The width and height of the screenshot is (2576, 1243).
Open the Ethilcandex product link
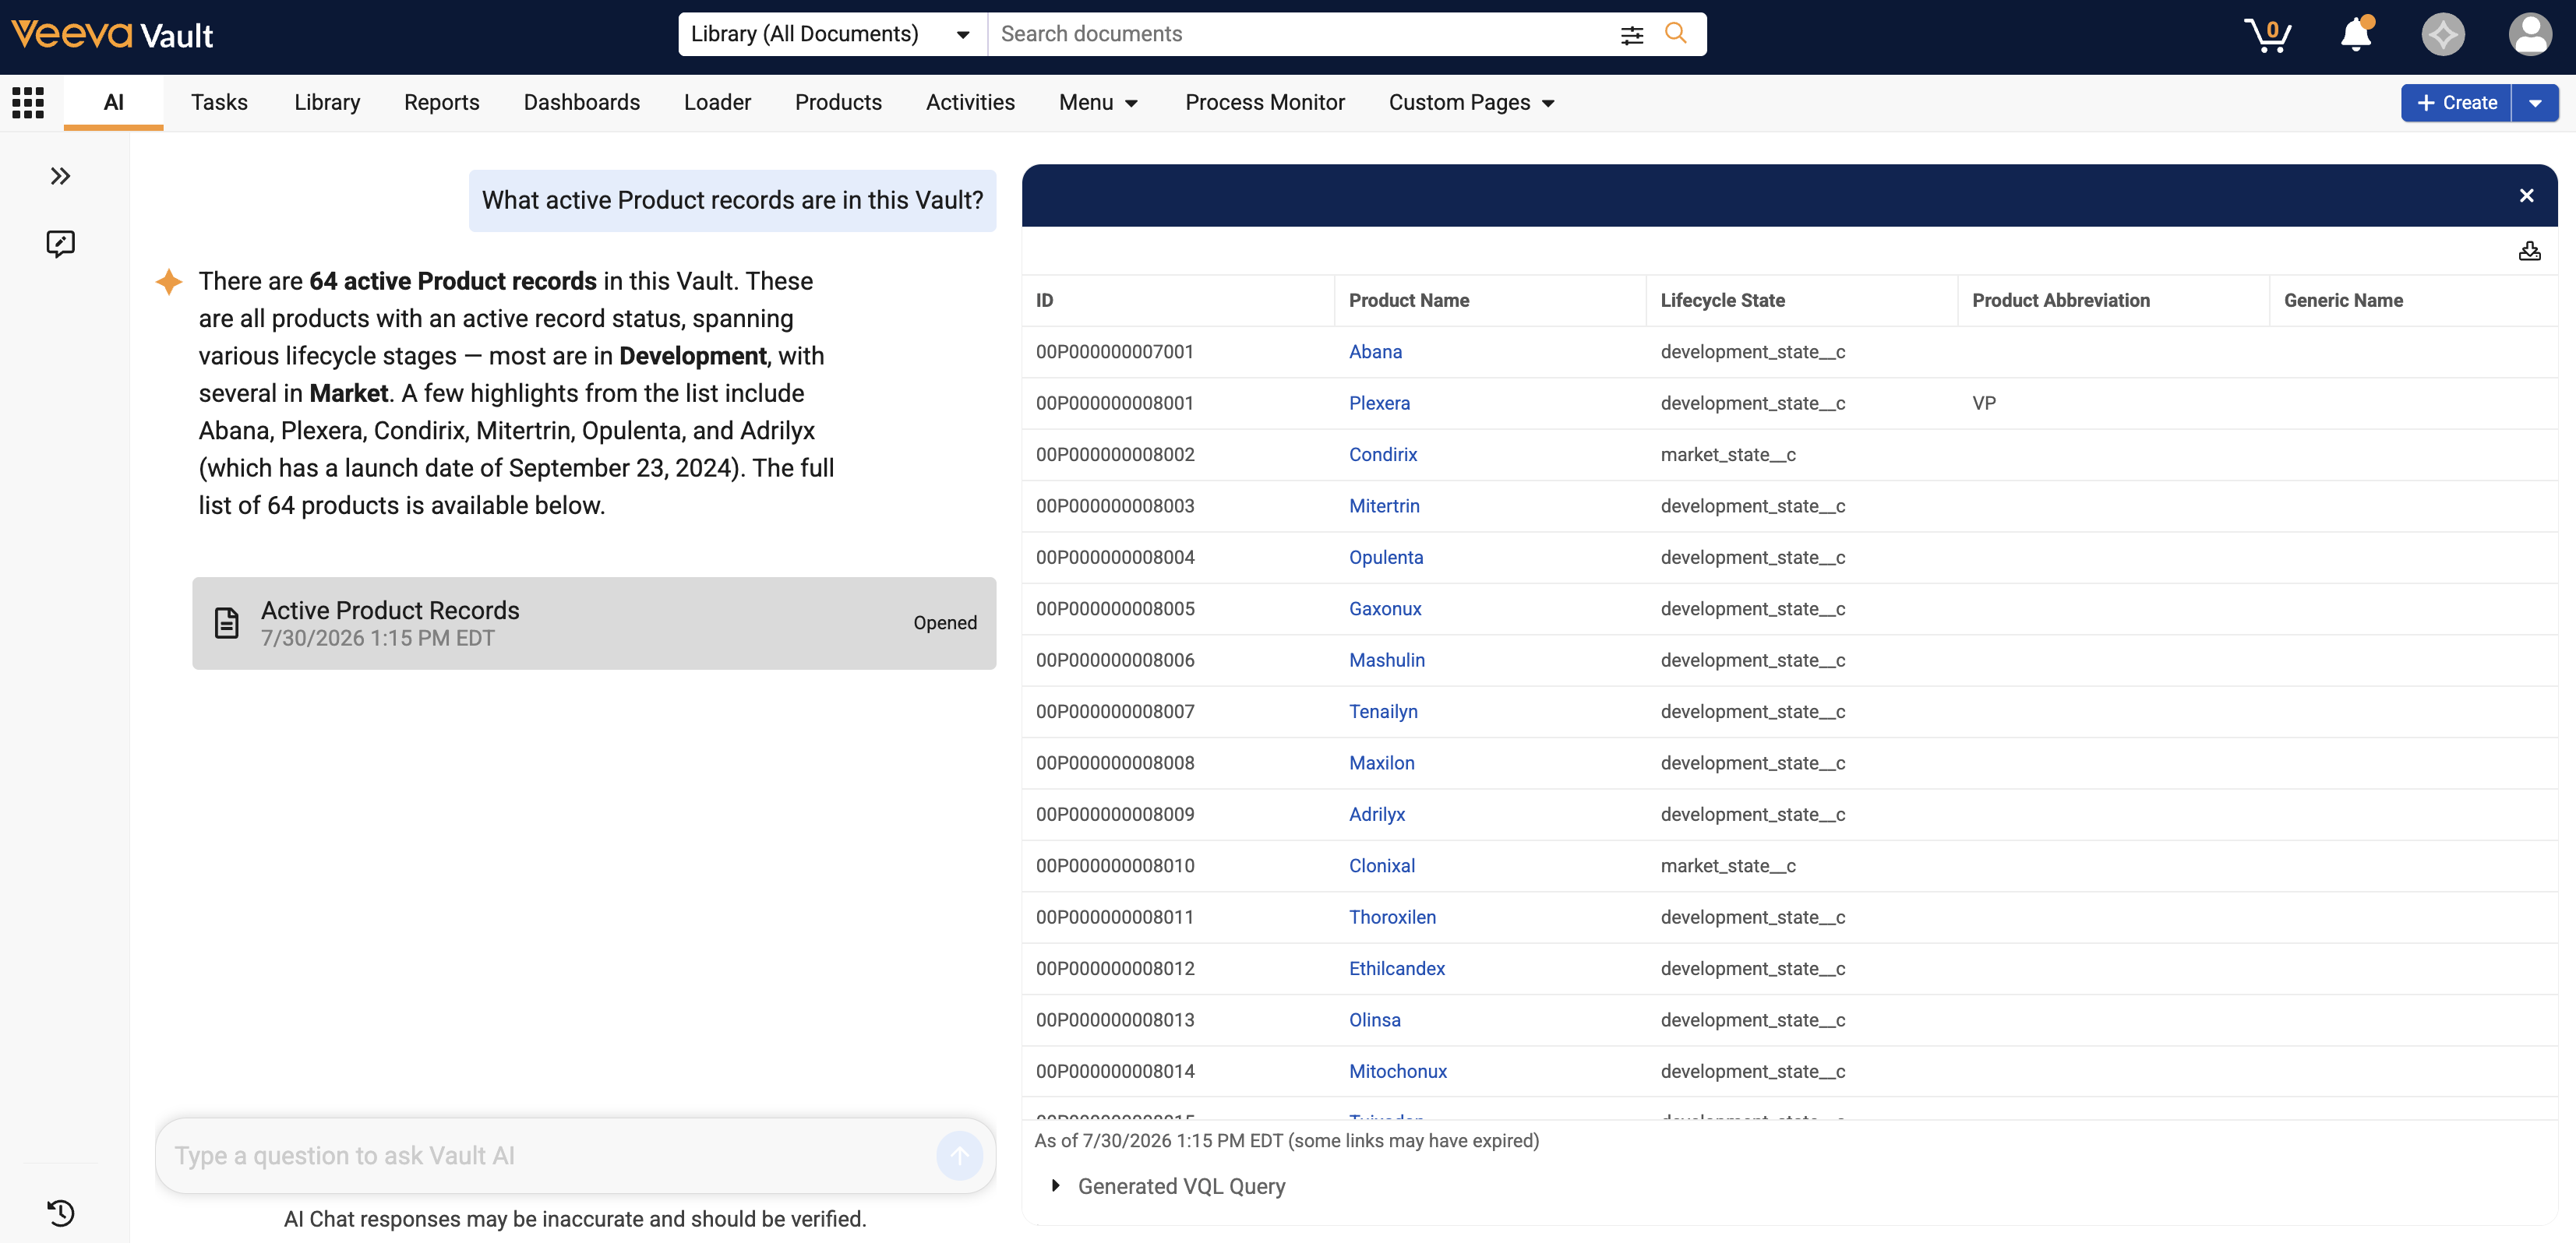(x=1396, y=968)
